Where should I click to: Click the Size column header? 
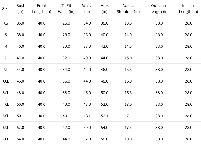[x=6, y=9]
